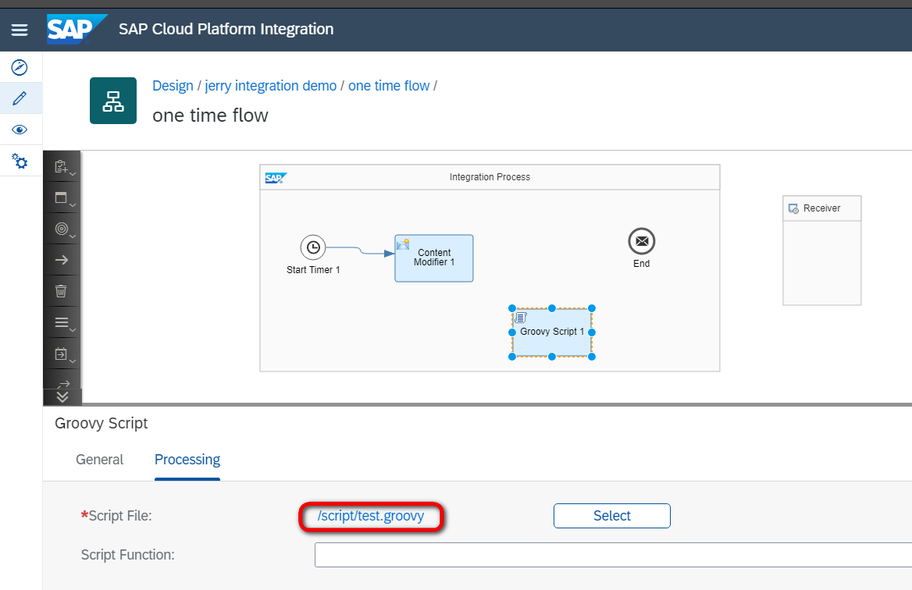Screen dimensions: 912x590
Task: Switch to the General tab
Action: coord(99,460)
